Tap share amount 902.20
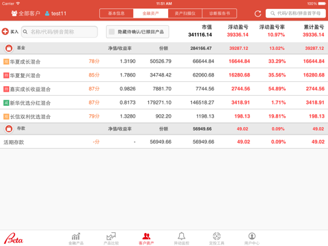The image size is (328, 246). (x=163, y=116)
